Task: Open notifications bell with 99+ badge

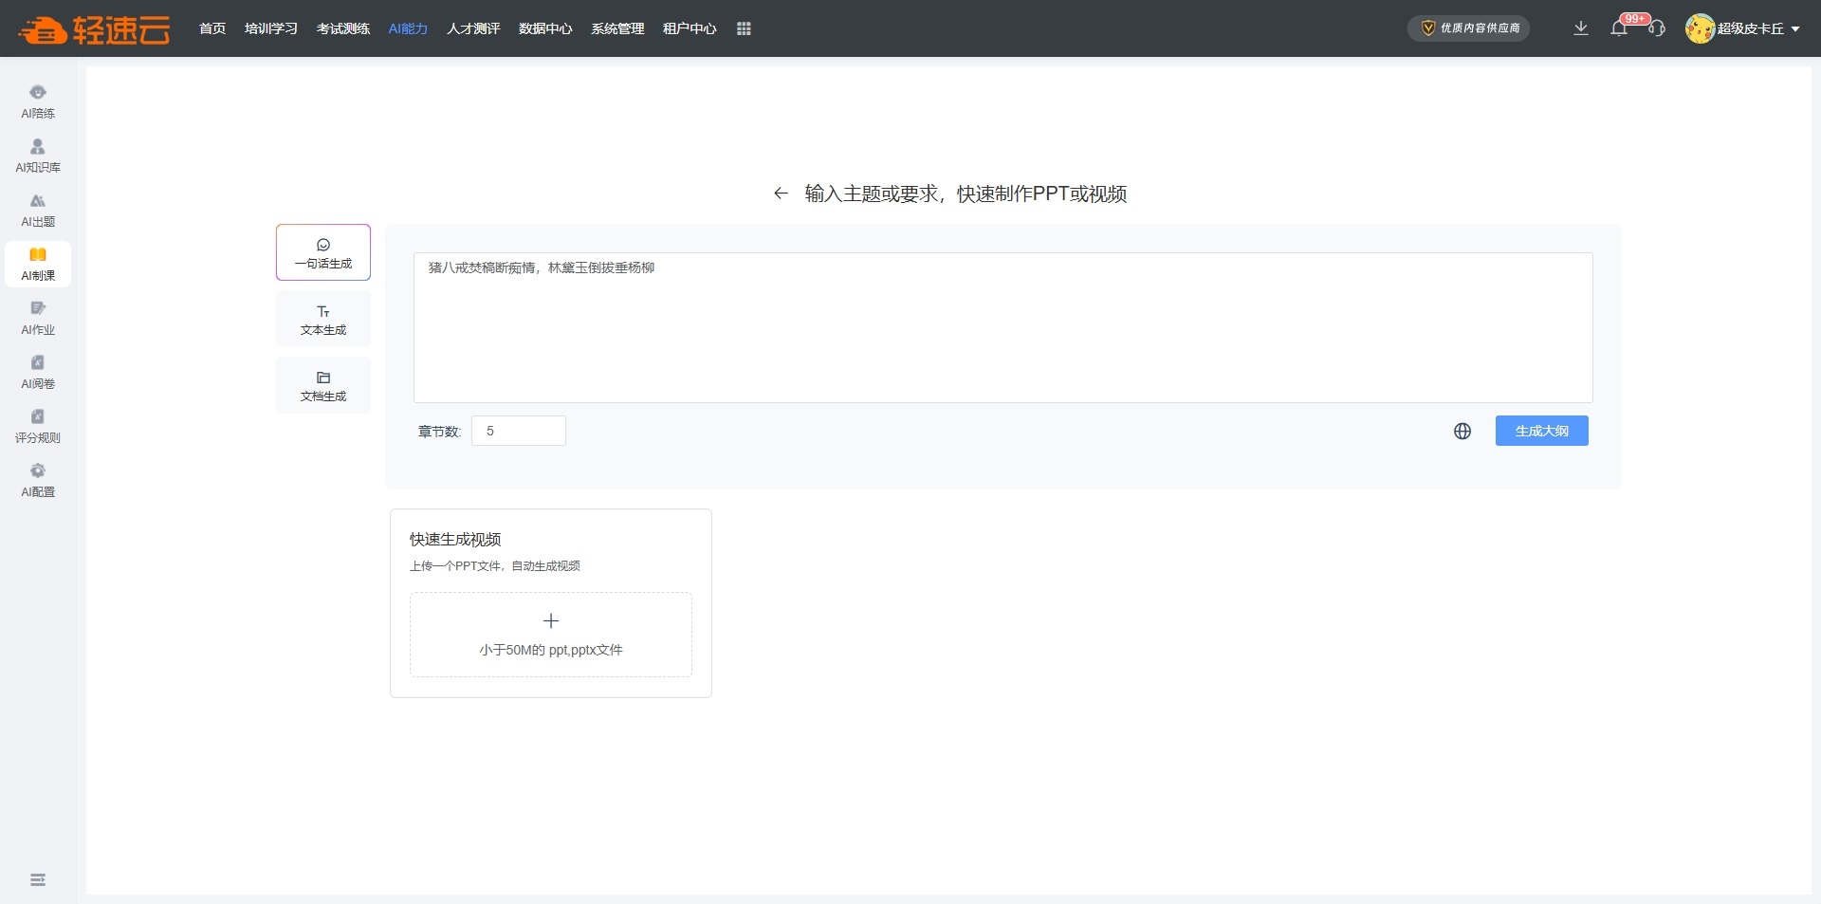Action: (x=1619, y=28)
